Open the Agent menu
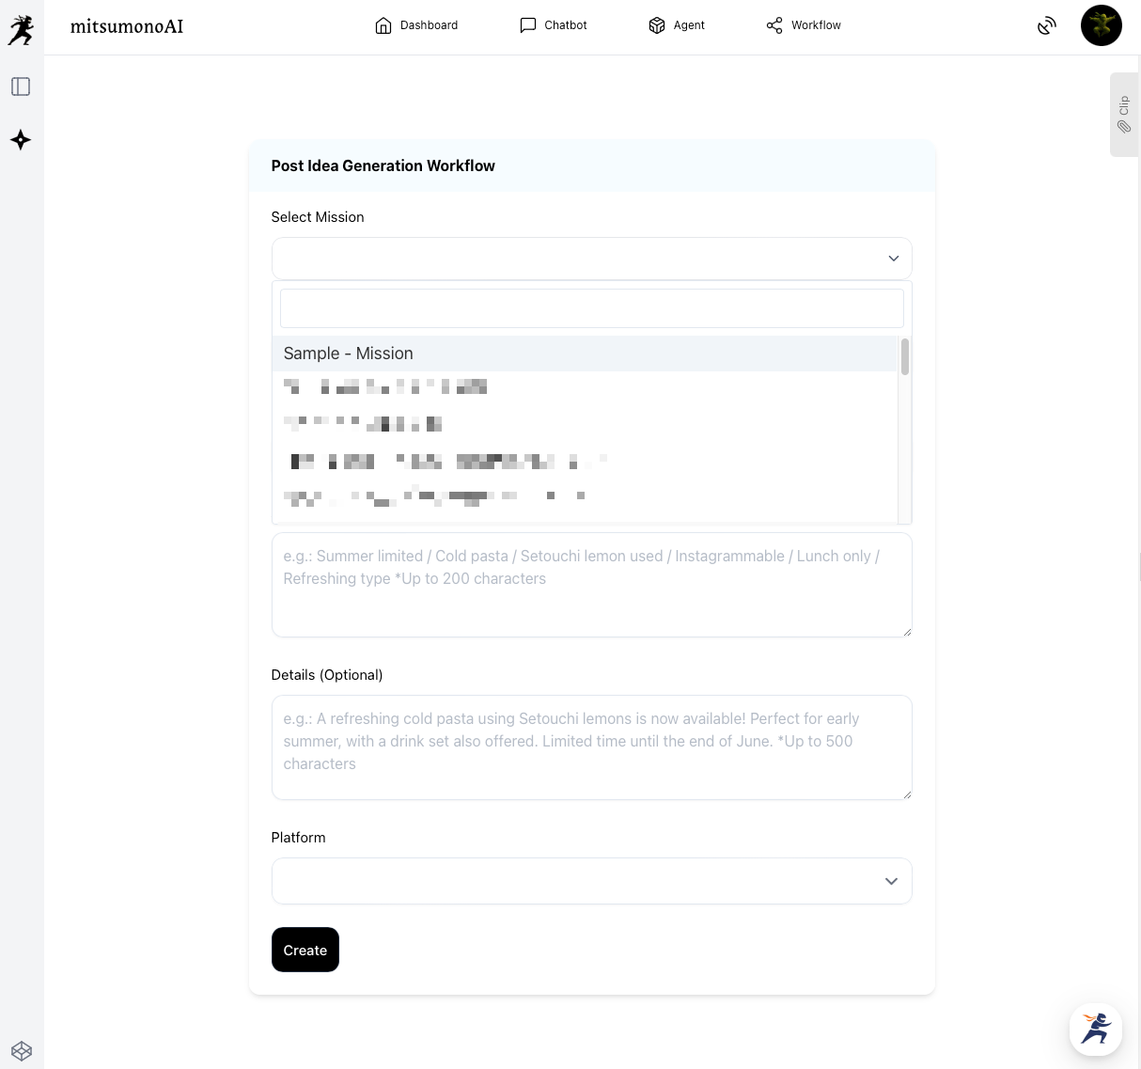This screenshot has height=1069, width=1141. 677,25
